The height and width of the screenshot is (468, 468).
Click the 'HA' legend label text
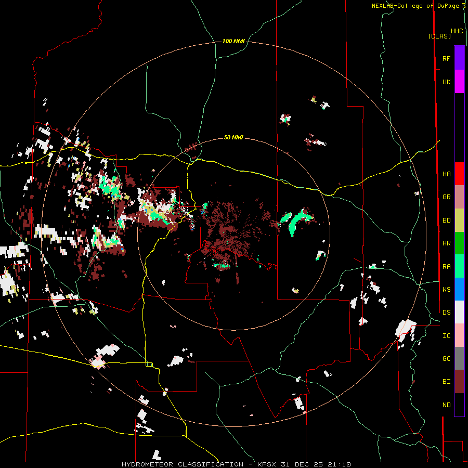[x=446, y=174]
